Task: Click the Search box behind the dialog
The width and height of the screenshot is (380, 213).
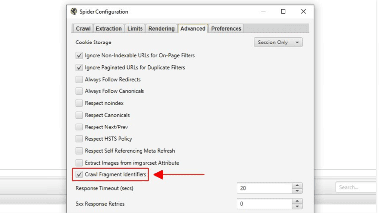Action: [x=356, y=187]
